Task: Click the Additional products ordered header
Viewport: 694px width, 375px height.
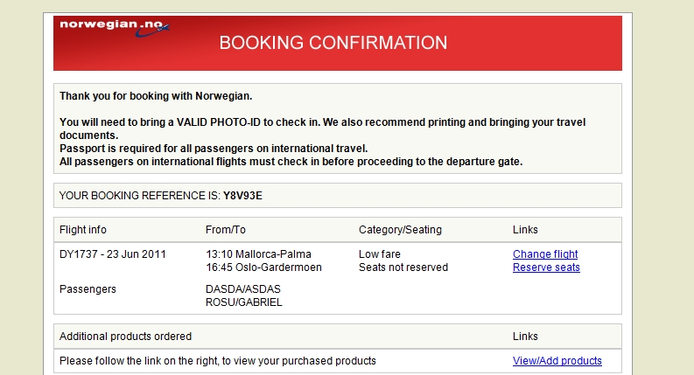Action: pos(125,337)
